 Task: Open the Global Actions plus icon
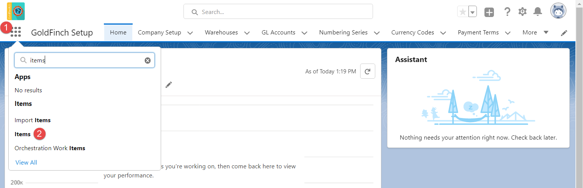click(x=489, y=12)
